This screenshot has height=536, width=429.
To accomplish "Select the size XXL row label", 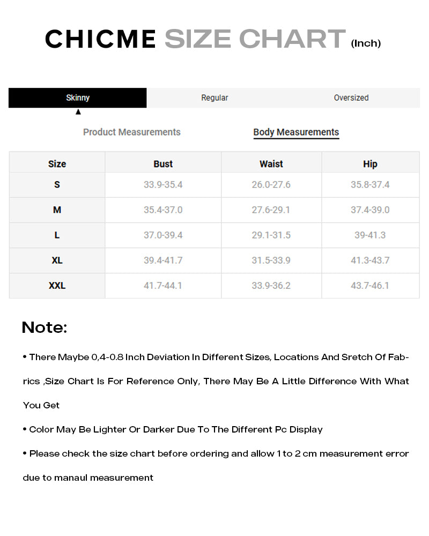I will click(x=57, y=286).
